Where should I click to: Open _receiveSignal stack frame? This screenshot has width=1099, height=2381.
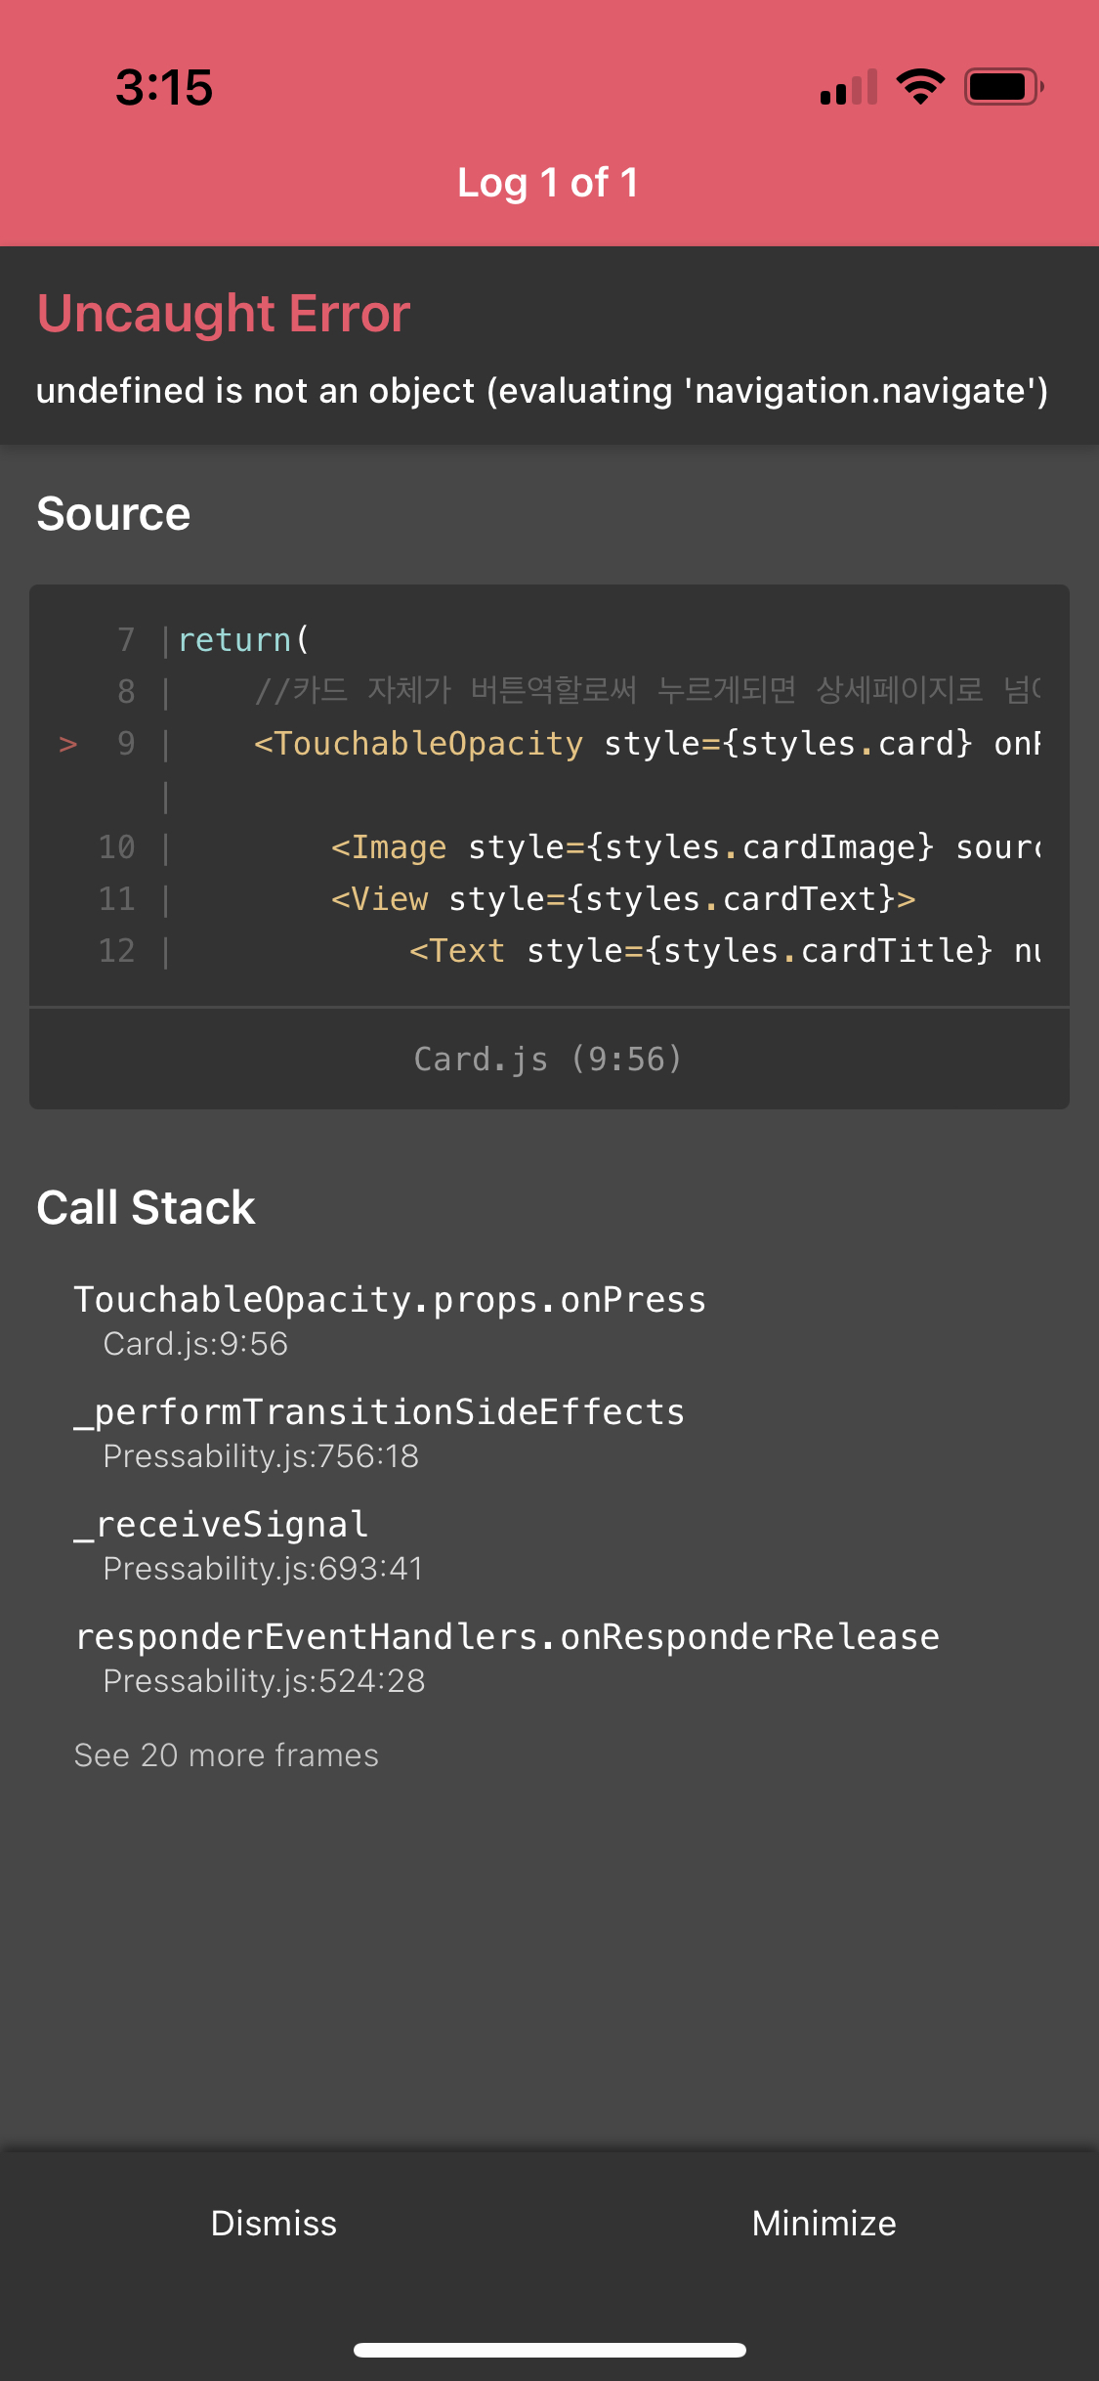pos(249,1545)
